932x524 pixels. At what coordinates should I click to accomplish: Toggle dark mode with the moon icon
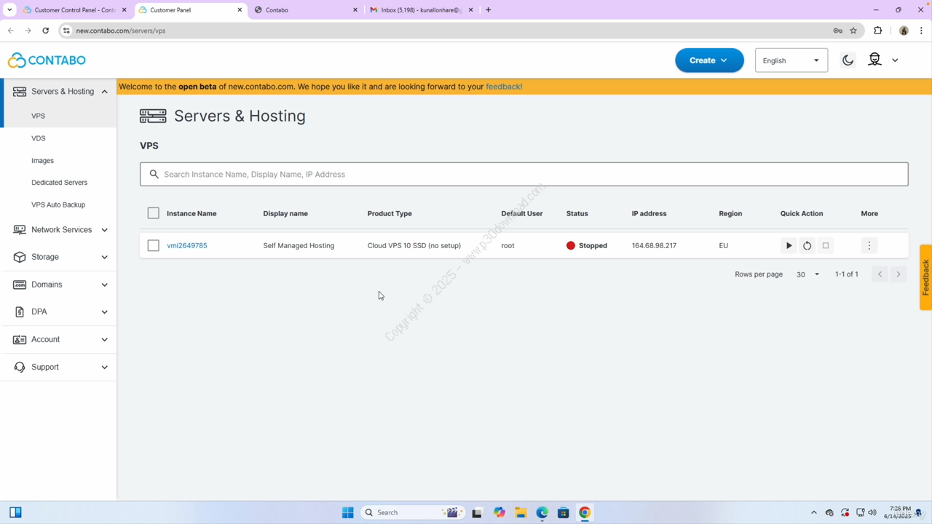(x=848, y=60)
